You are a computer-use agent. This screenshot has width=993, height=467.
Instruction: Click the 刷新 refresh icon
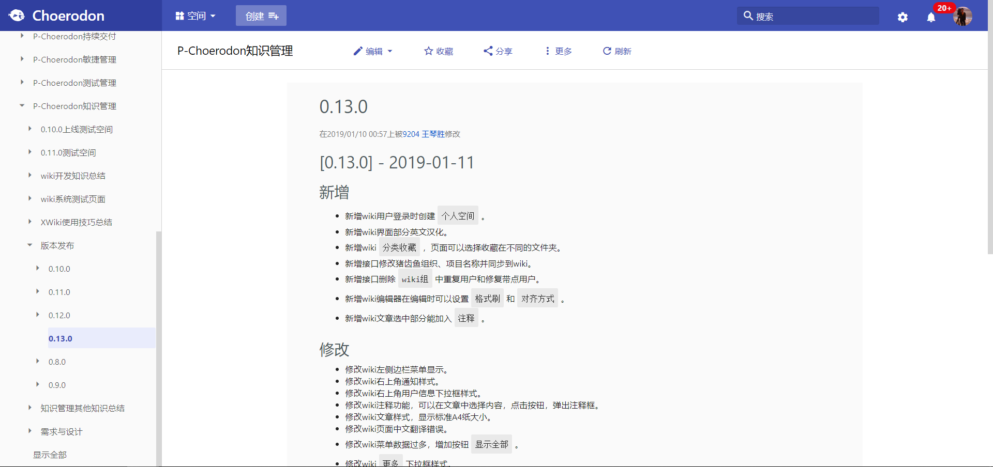(607, 51)
